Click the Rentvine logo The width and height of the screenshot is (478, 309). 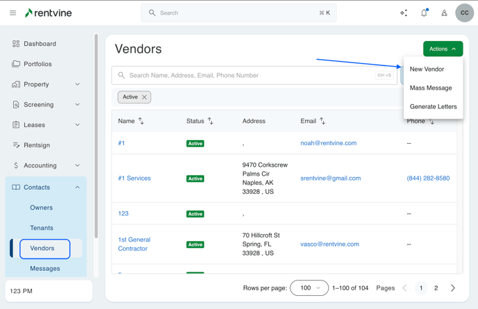click(49, 13)
